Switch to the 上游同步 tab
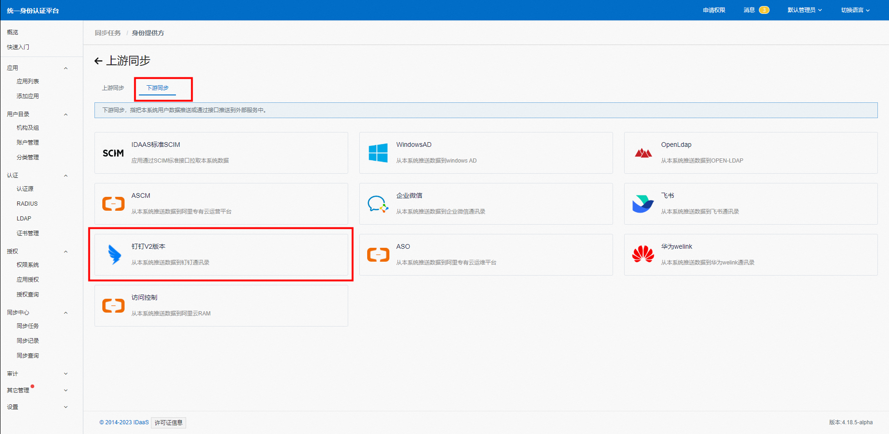 (113, 88)
